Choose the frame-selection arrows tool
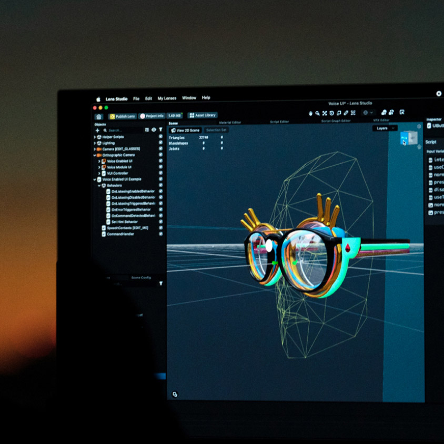 pos(325,113)
